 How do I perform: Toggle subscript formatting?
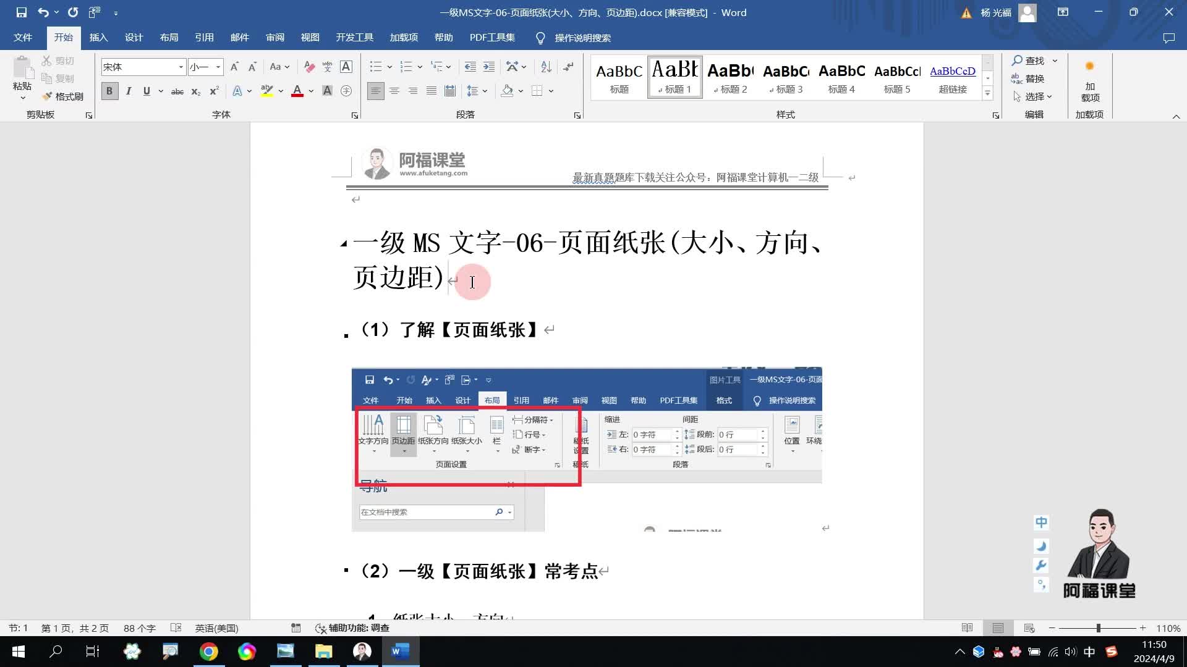tap(195, 91)
